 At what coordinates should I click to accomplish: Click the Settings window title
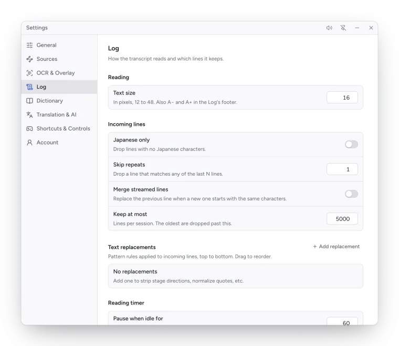click(x=37, y=28)
